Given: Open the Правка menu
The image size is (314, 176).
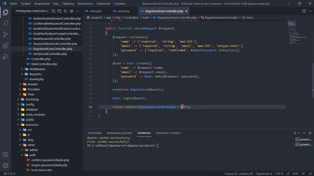Looking at the screenshot, I should (x=26, y=3).
